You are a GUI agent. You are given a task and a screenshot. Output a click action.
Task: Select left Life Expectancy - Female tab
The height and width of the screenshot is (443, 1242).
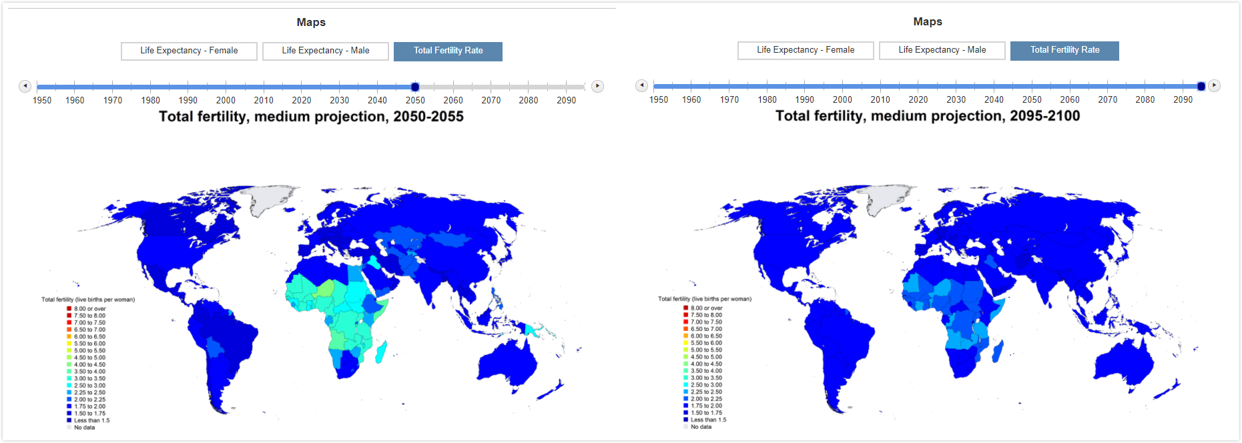coord(189,51)
